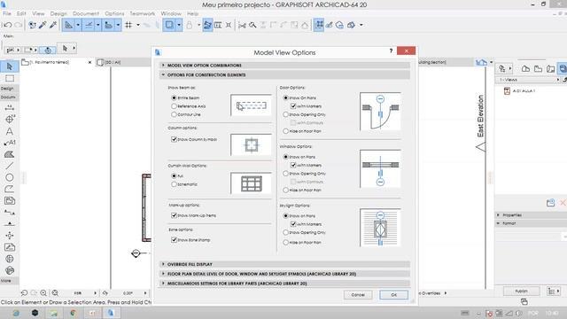Select Entire Beam radio option
This screenshot has width=567, height=319.
[x=174, y=98]
